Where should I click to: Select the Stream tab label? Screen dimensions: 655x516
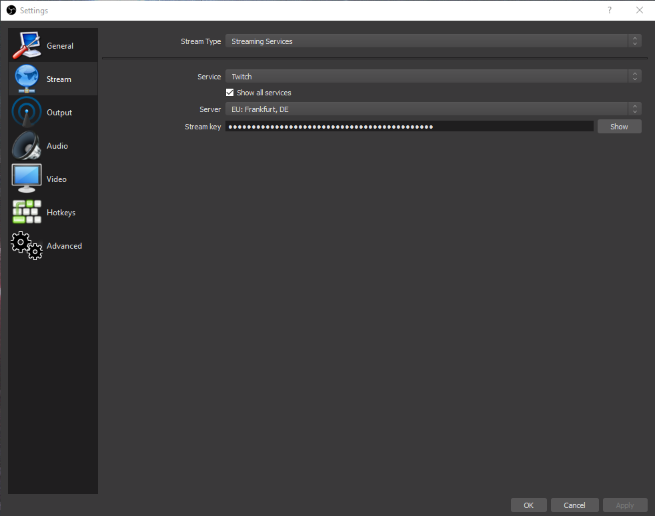coord(59,79)
